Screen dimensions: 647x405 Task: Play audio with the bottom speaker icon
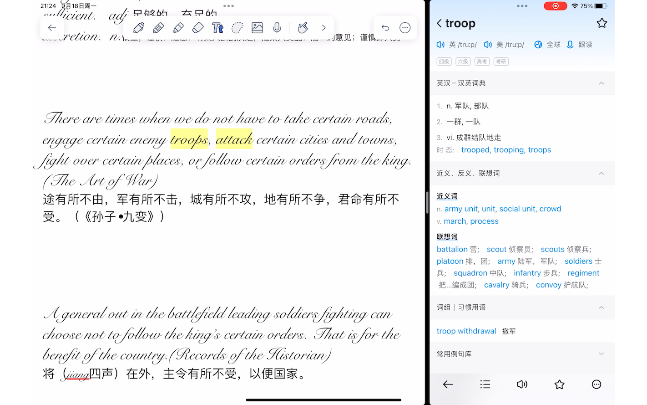tap(522, 384)
